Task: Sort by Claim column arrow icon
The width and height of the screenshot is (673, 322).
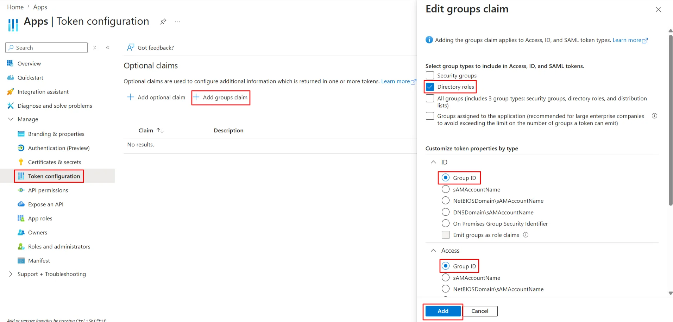Action: pyautogui.click(x=160, y=131)
